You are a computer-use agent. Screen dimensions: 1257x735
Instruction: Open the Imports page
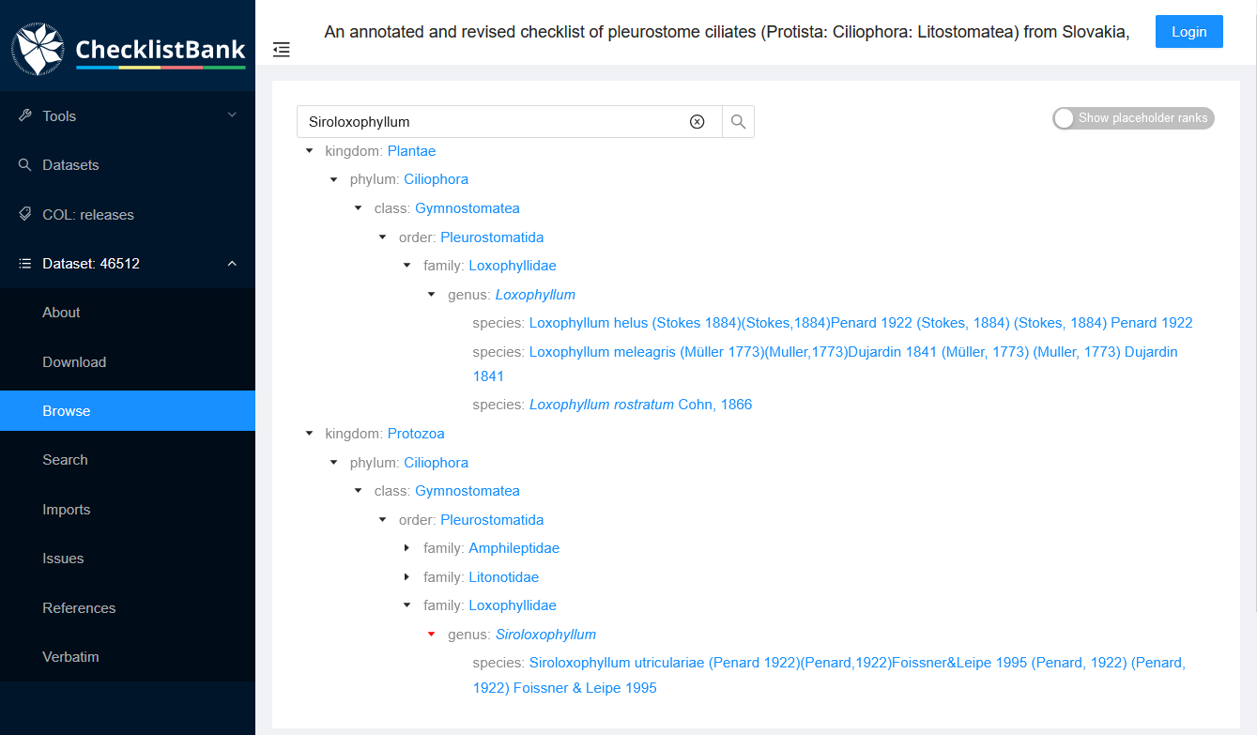[67, 509]
